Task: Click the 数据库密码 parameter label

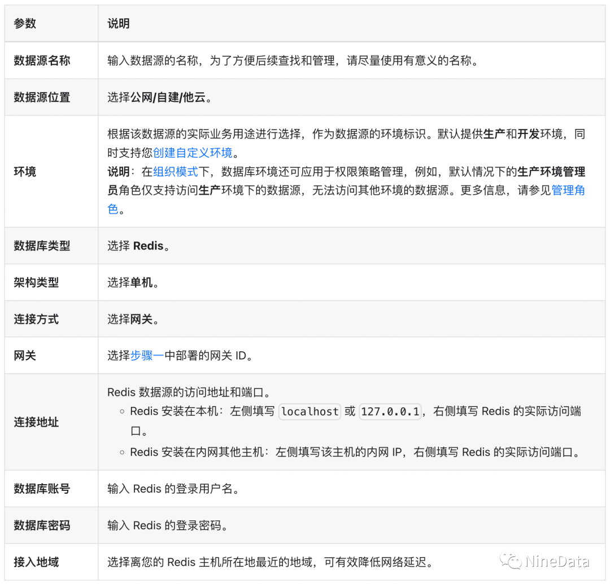Action: coord(42,525)
